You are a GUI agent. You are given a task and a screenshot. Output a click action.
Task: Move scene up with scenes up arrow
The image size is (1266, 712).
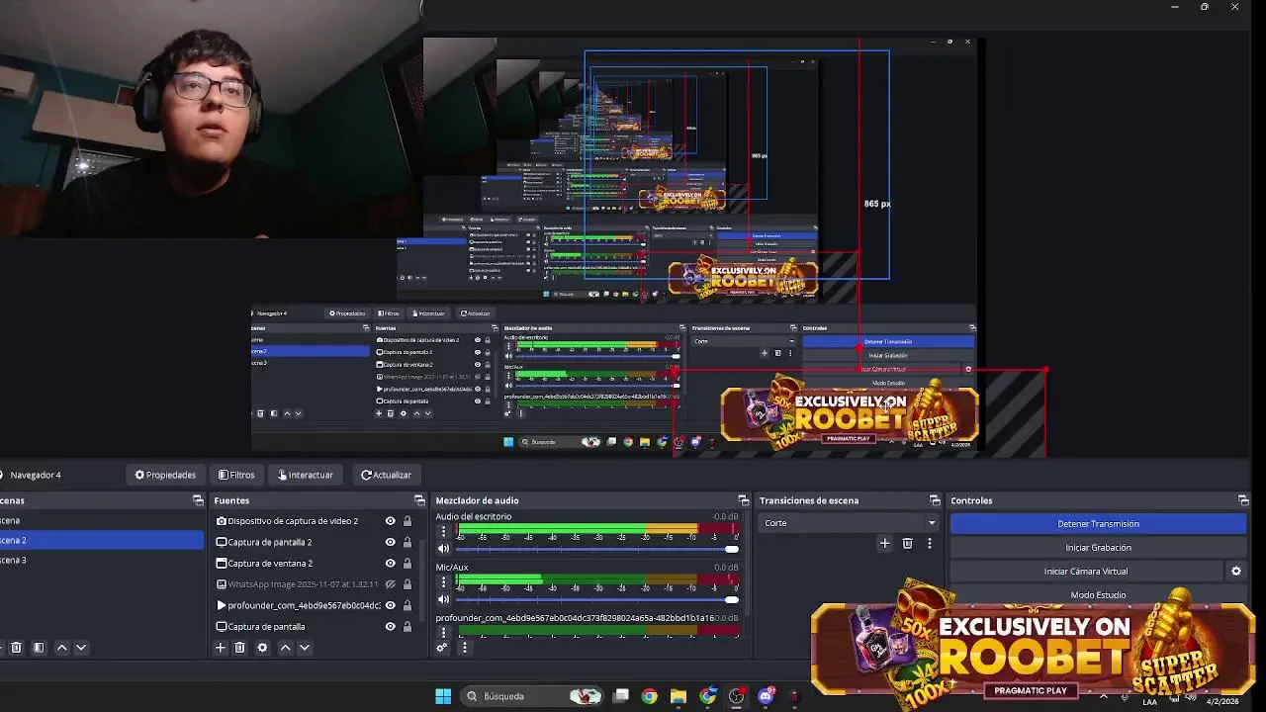tap(61, 648)
